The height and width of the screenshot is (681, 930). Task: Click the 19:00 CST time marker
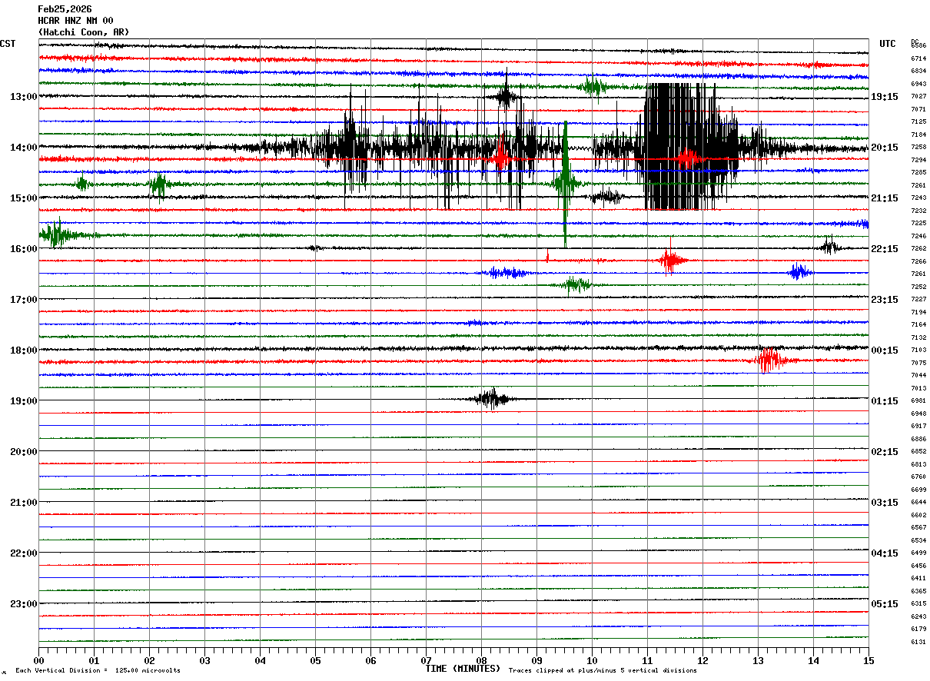click(x=23, y=401)
